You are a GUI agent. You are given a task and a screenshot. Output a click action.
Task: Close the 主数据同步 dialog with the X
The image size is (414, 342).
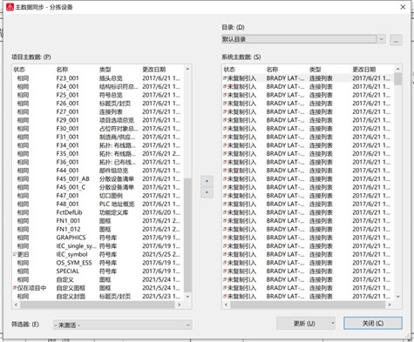coord(403,7)
